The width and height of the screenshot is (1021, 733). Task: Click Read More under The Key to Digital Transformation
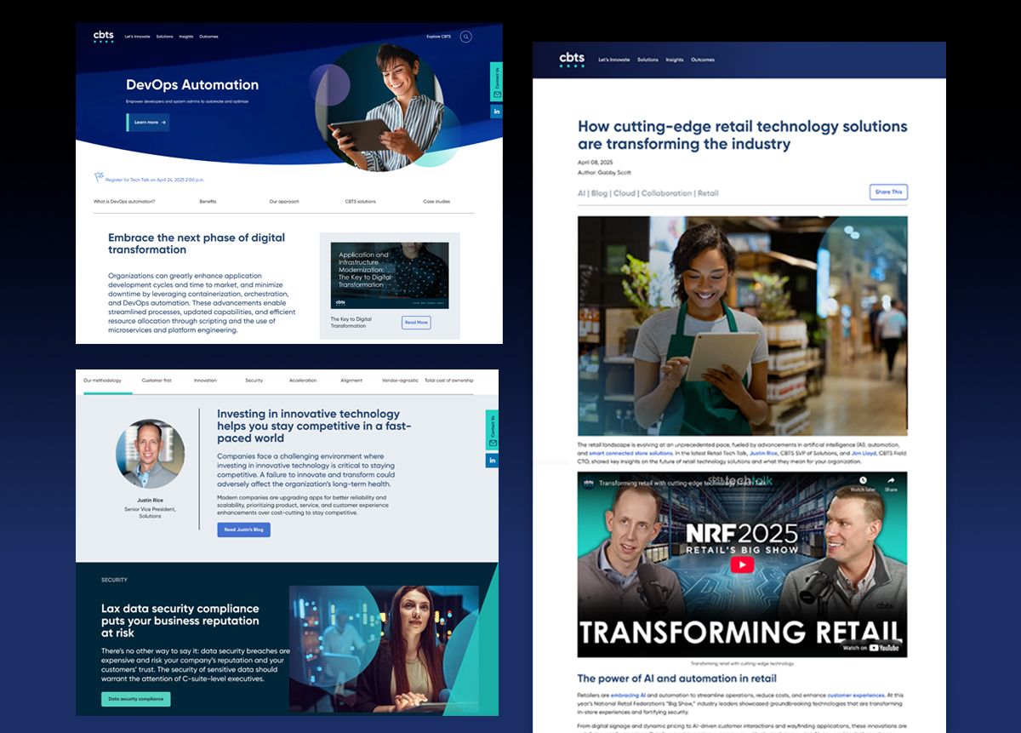[416, 322]
